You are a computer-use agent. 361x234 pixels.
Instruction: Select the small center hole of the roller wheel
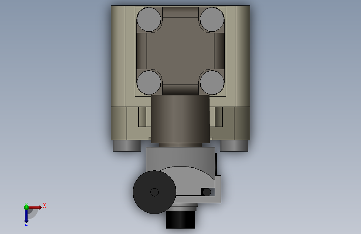[154, 192]
